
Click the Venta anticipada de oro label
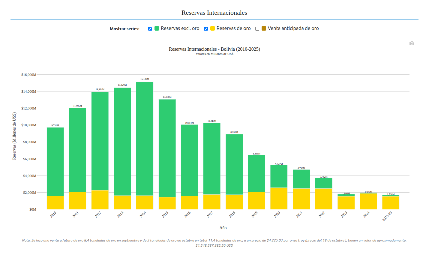293,28
